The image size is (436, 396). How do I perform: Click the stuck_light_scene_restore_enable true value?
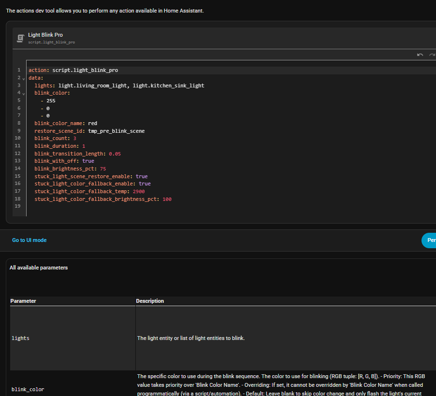(x=142, y=176)
